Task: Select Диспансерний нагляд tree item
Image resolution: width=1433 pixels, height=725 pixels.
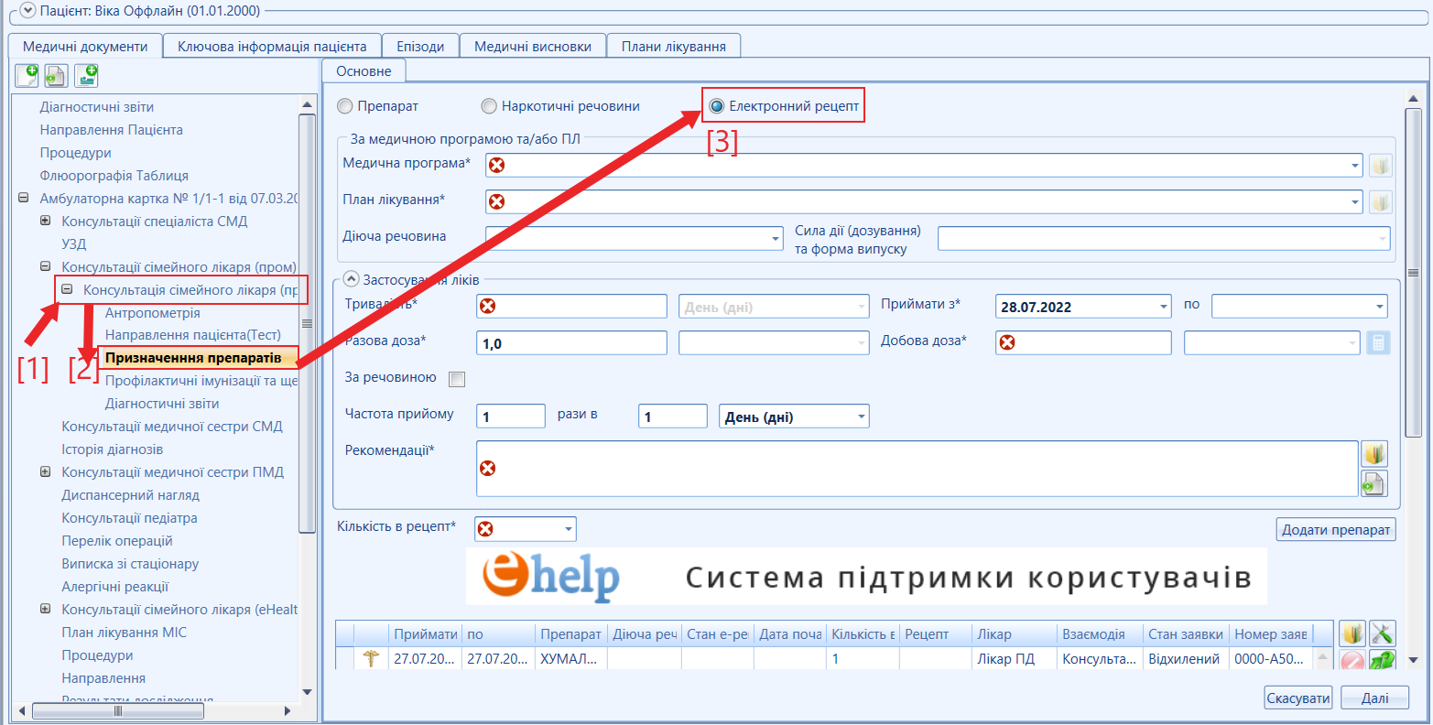Action: (130, 494)
